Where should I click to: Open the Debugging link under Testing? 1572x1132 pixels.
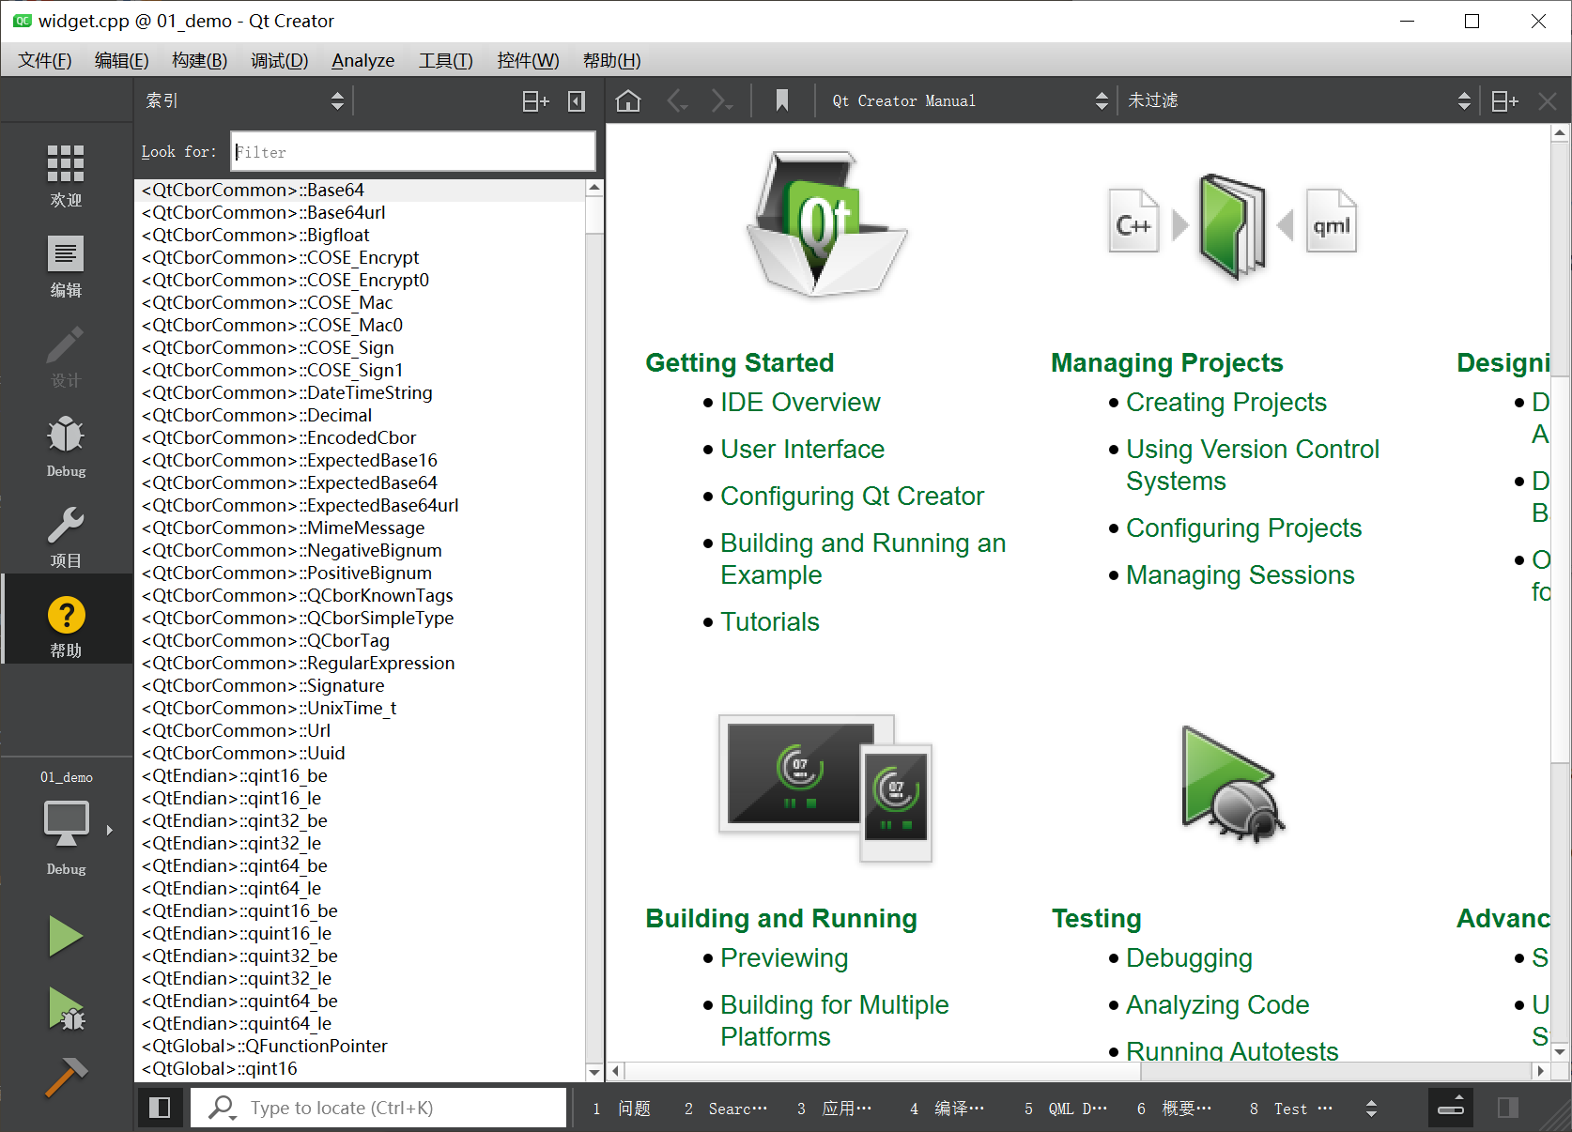(1189, 957)
